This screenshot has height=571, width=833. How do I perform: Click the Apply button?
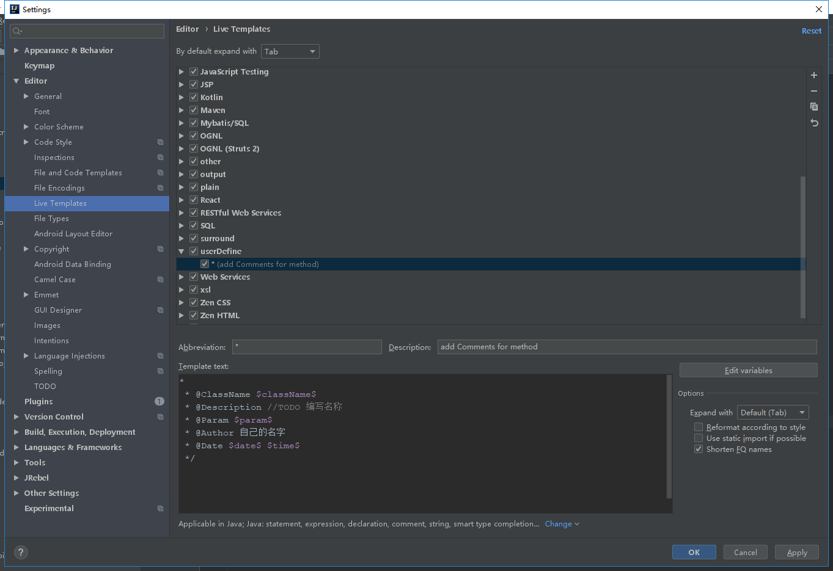pyautogui.click(x=797, y=552)
